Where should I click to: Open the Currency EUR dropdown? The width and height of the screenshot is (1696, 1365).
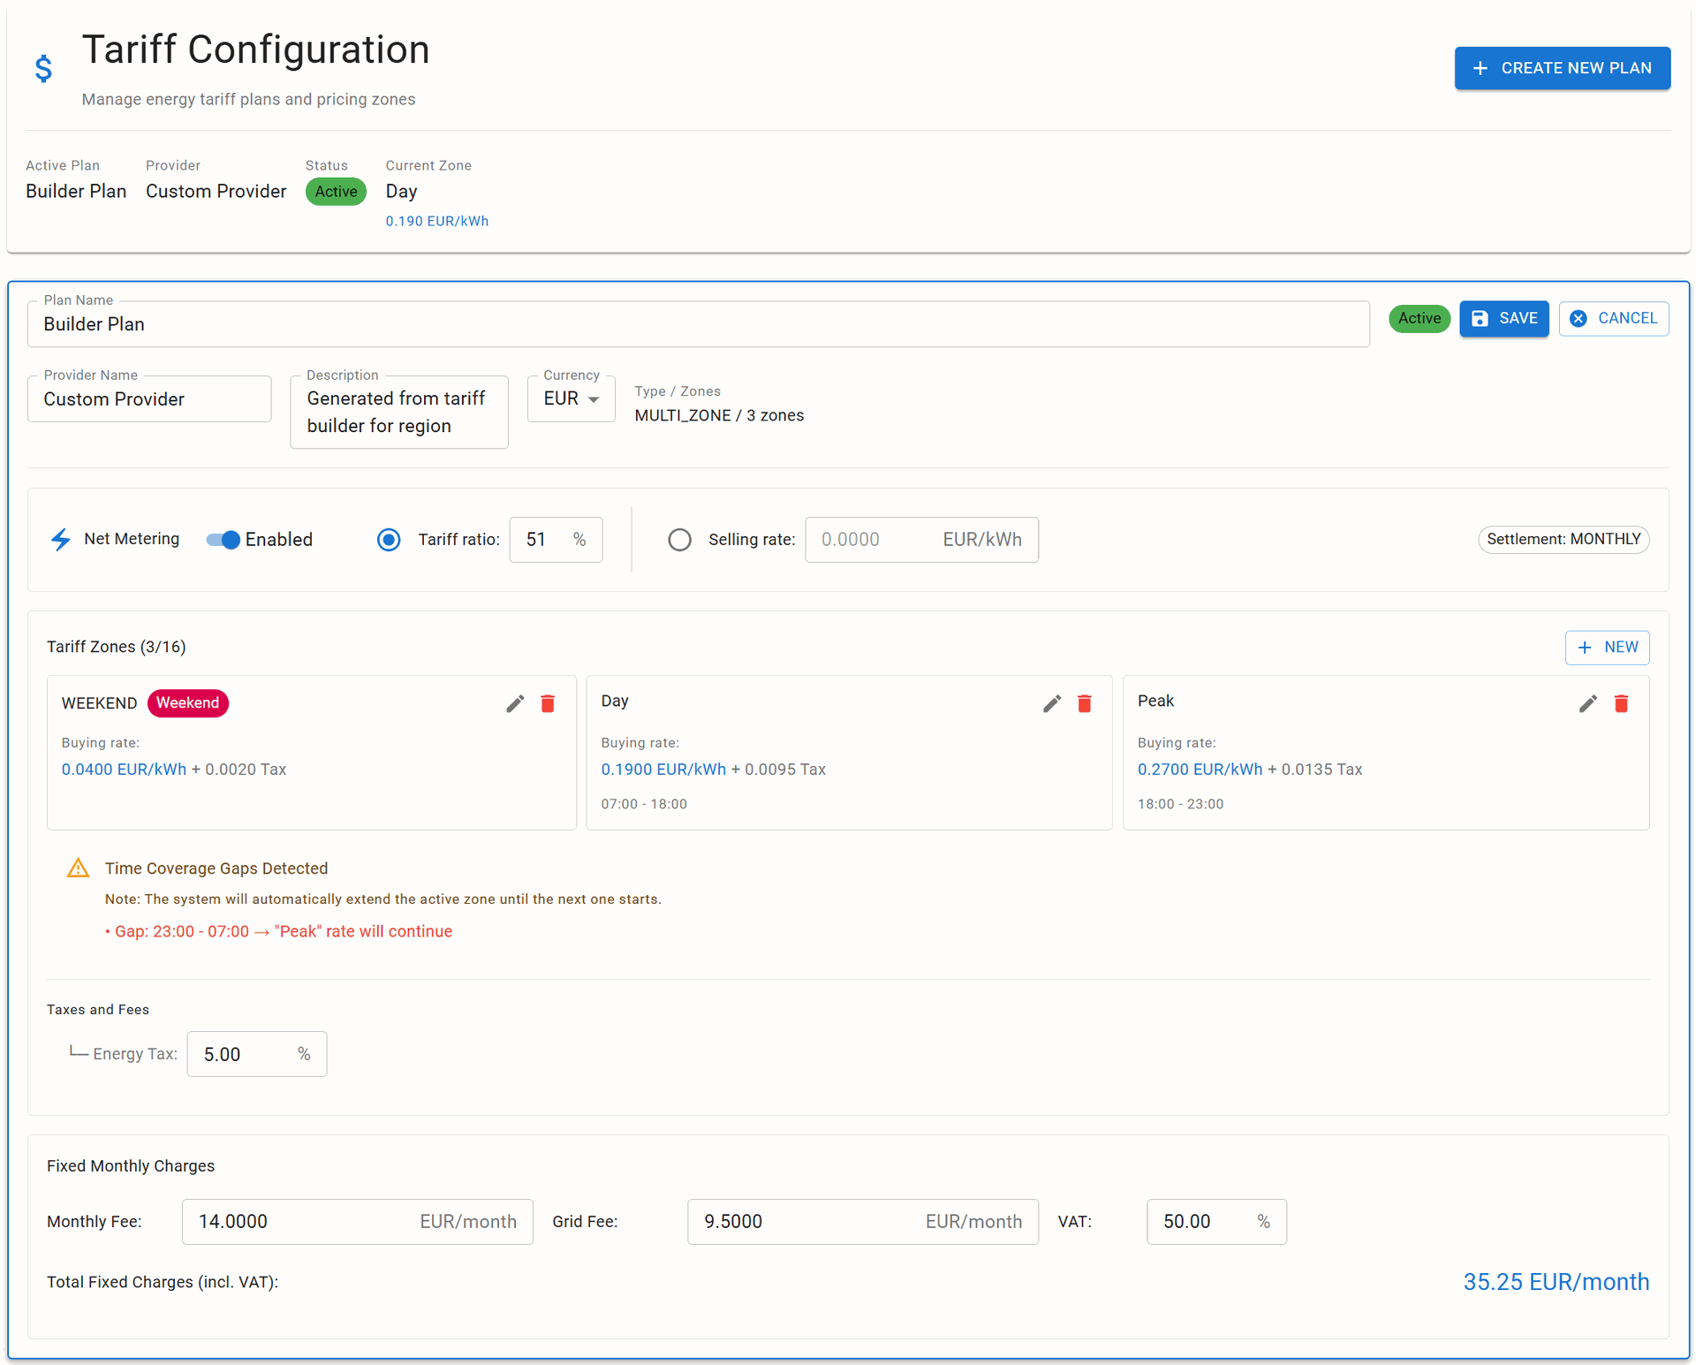(571, 399)
